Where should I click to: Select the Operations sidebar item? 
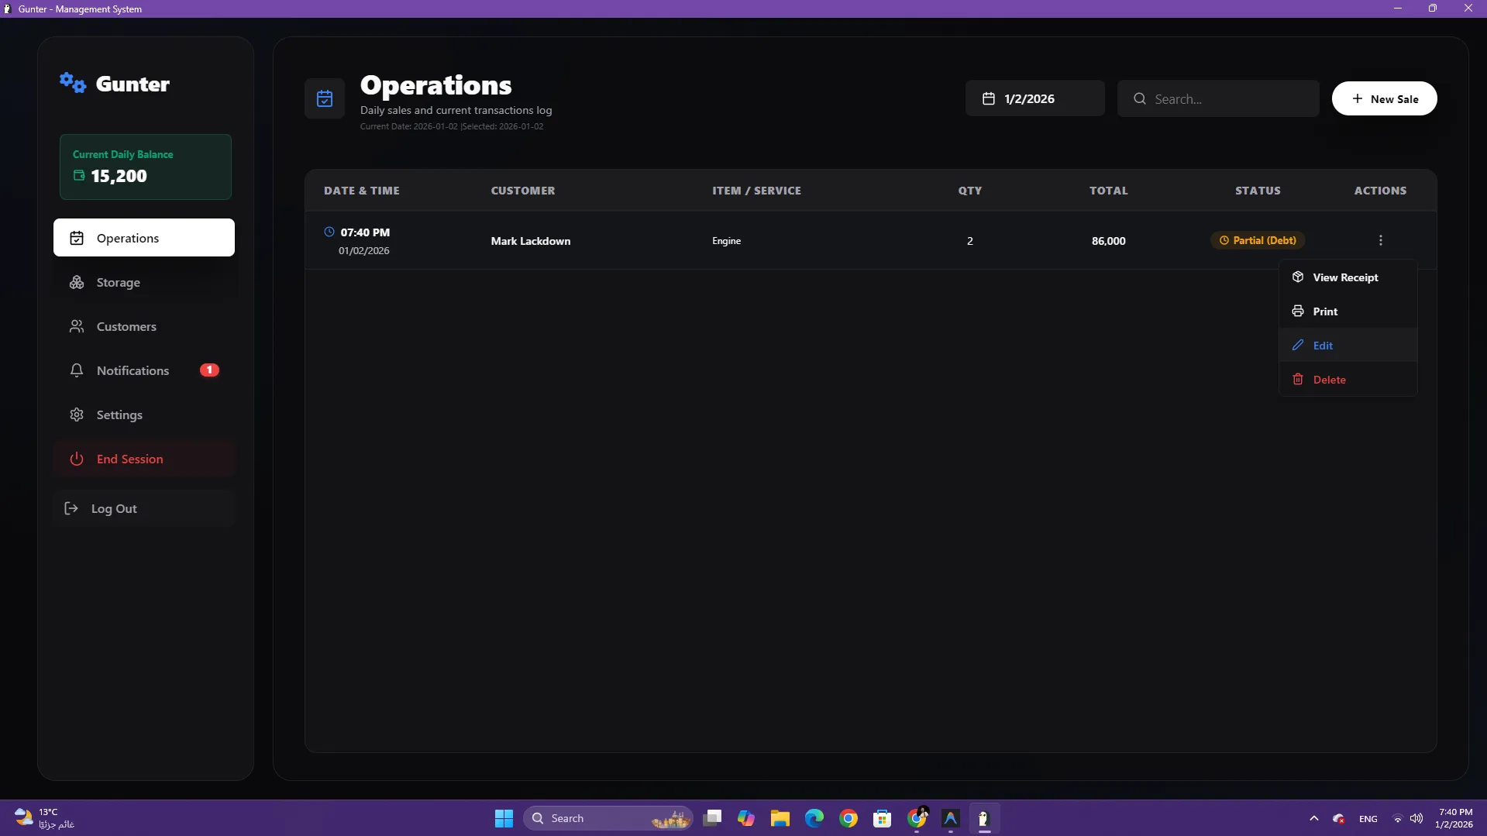coord(144,238)
